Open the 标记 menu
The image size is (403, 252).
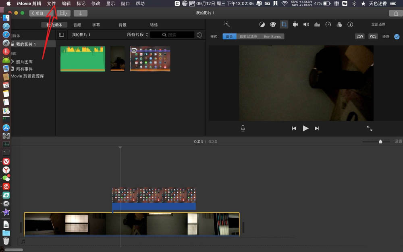coord(81,3)
